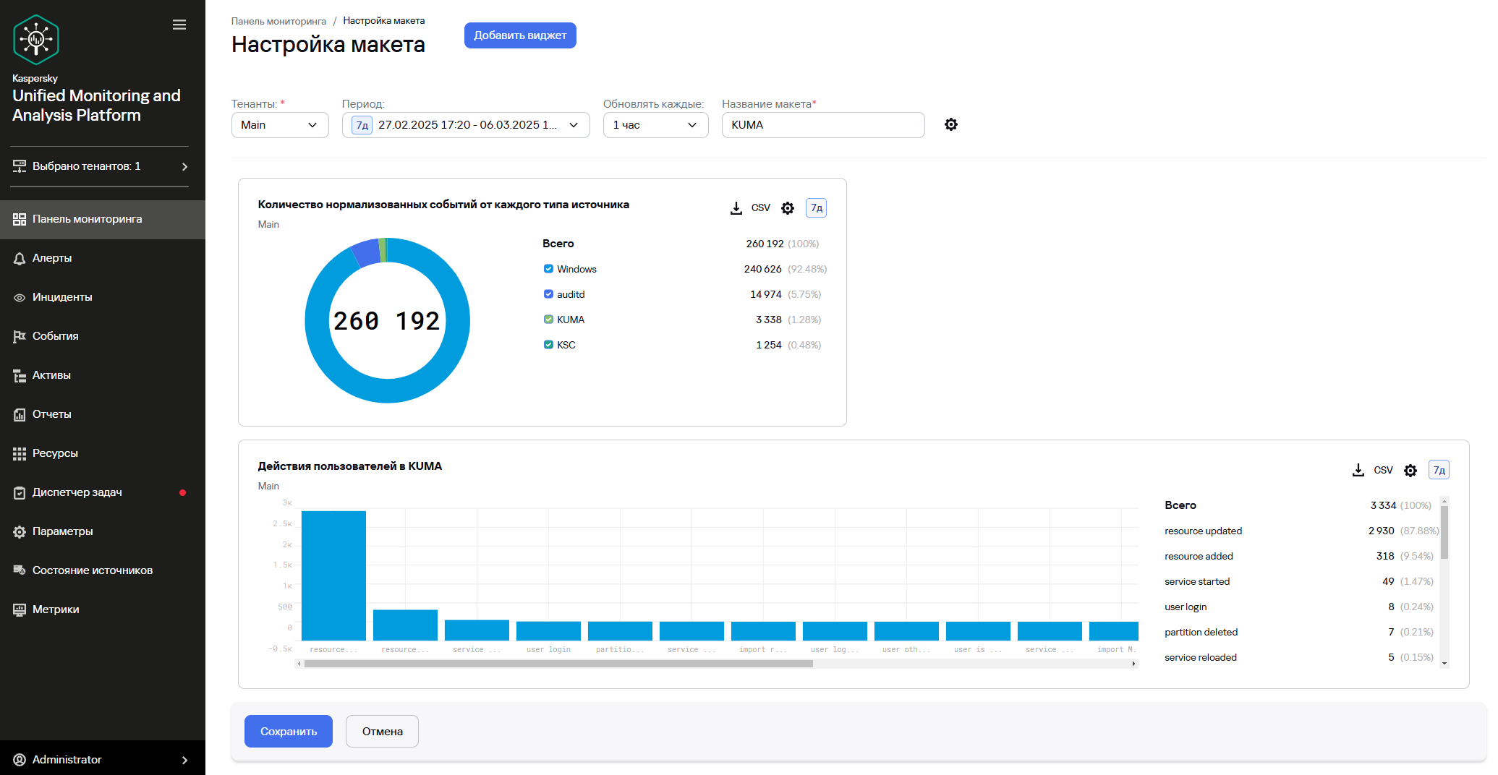Click the Добавить виджет button
This screenshot has height=775, width=1498.
tap(520, 35)
